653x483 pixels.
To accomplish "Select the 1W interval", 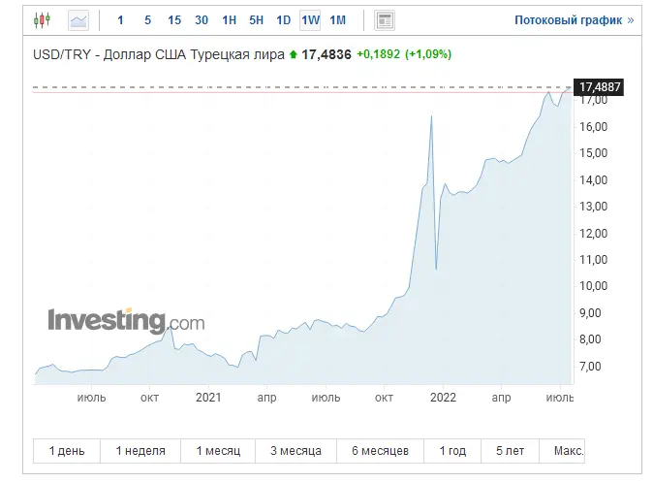I will click(x=310, y=20).
